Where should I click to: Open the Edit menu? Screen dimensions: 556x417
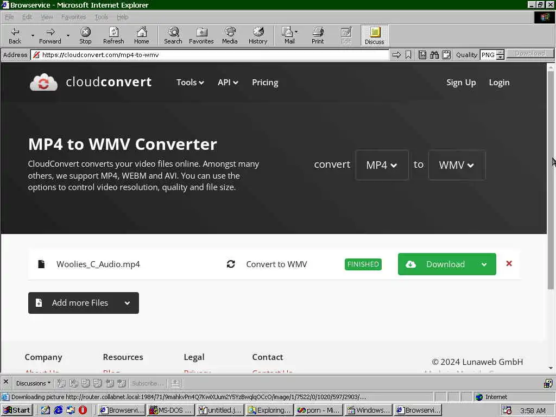(x=27, y=17)
